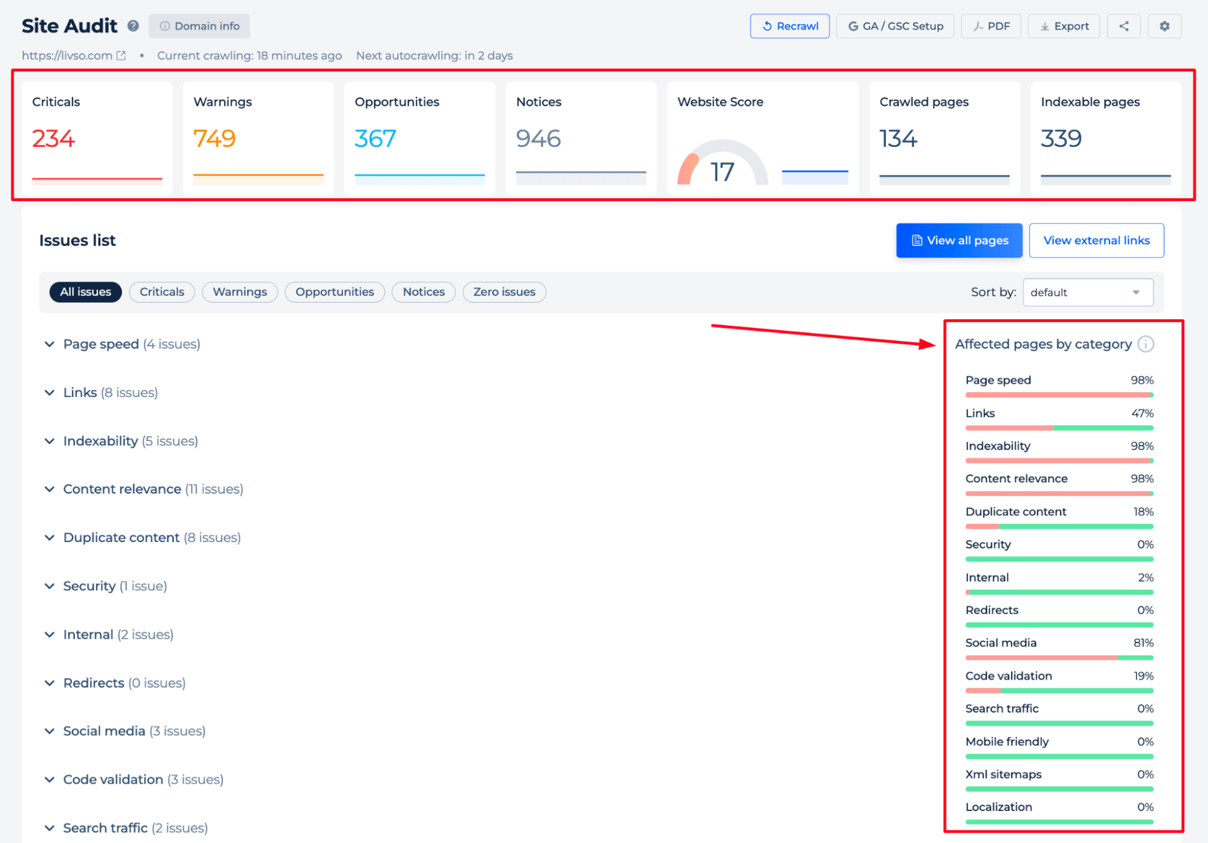Click the external link icon beside livso.com
The height and width of the screenshot is (843, 1208).
[121, 56]
